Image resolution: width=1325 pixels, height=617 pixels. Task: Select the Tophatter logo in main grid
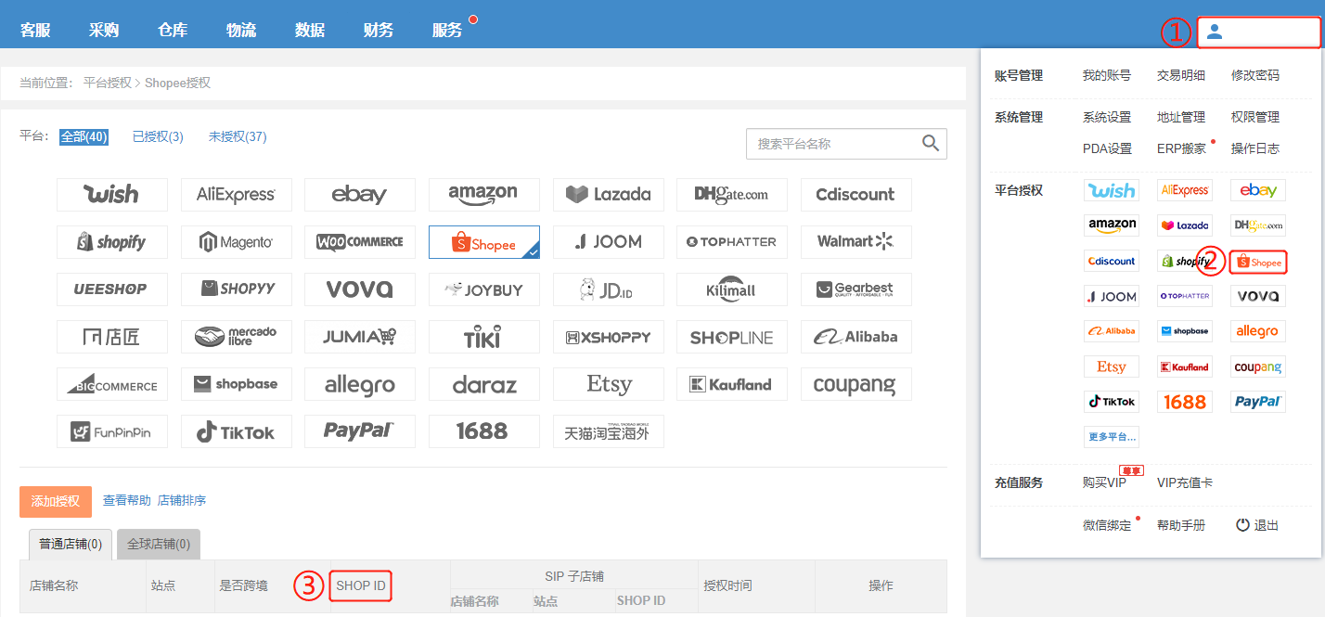click(732, 242)
